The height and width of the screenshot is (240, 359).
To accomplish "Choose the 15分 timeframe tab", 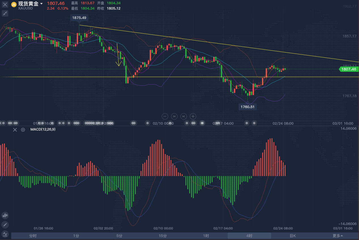I will click(x=163, y=236).
